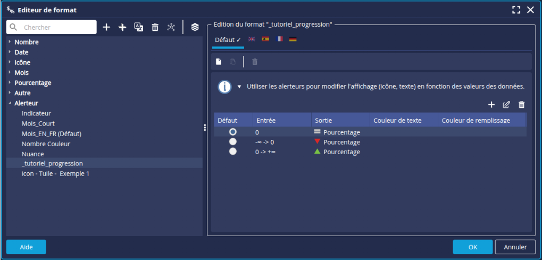Collapse the info message with its triangle arrow
Image resolution: width=542 pixels, height=260 pixels.
(239, 87)
